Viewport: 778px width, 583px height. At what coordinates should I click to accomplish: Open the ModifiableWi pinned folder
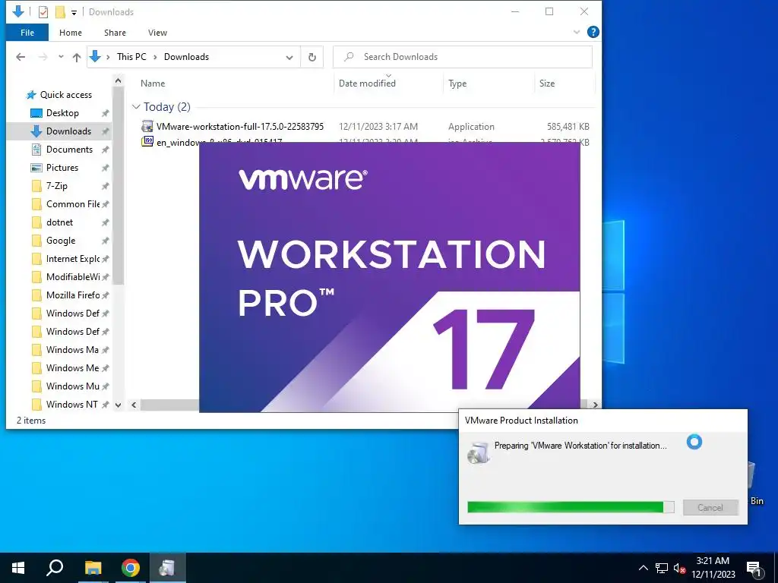[73, 277]
